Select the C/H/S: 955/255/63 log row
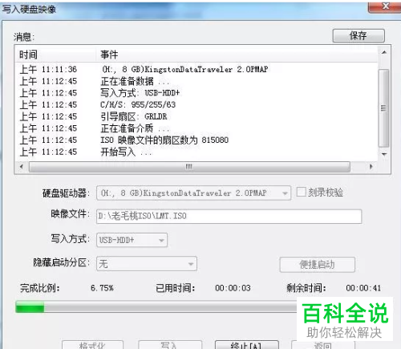The width and height of the screenshot is (401, 349). (196, 104)
